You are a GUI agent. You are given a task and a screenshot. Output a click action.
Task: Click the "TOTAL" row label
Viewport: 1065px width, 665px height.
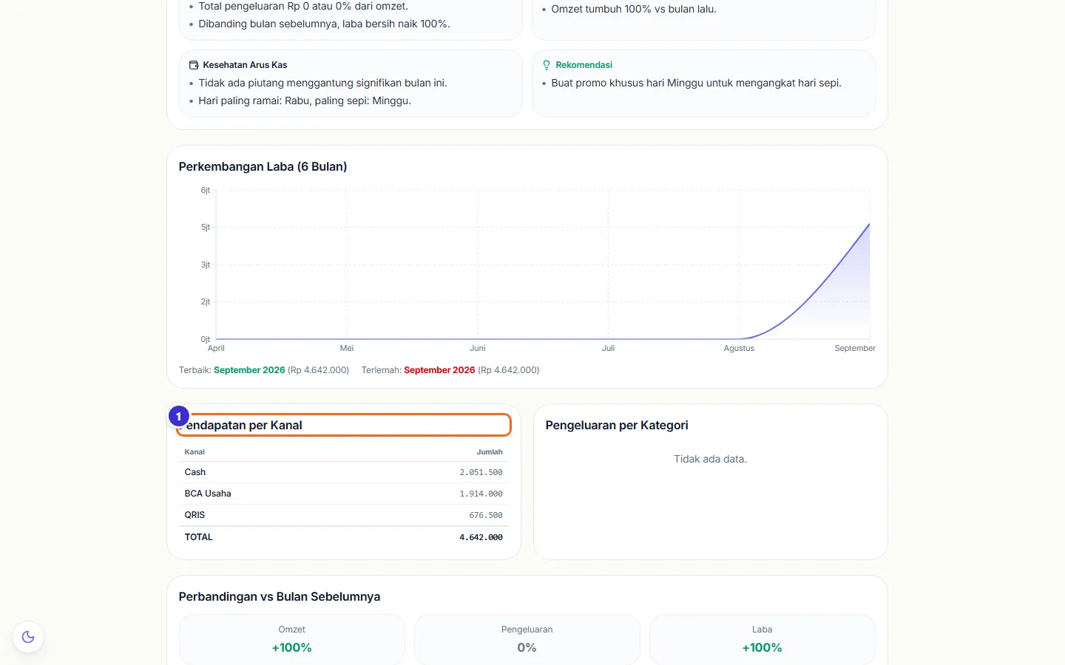tap(198, 537)
